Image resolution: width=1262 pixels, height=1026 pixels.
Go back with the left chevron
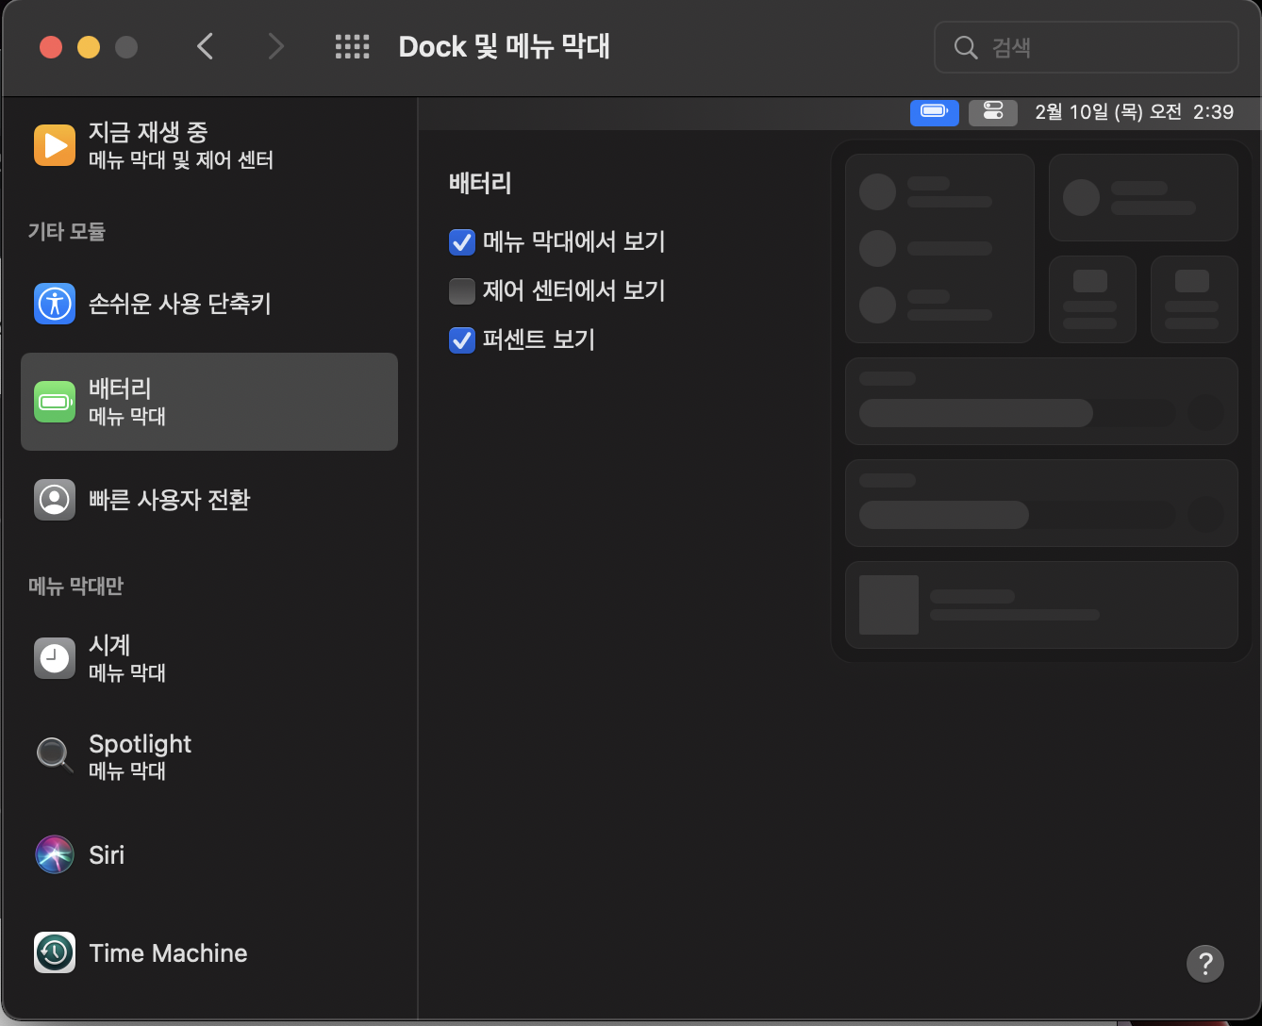click(x=206, y=46)
